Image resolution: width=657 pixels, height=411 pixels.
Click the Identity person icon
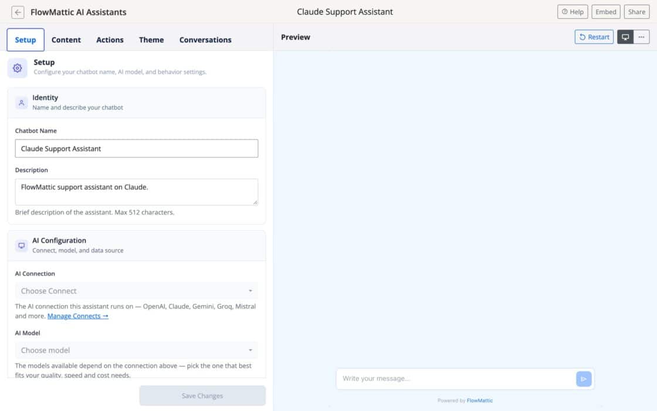[21, 103]
